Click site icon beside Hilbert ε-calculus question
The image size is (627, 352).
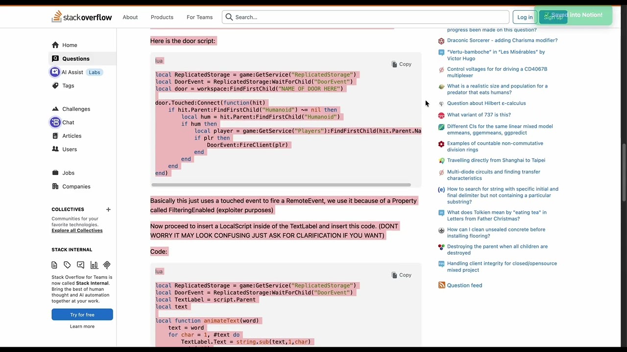click(x=441, y=104)
